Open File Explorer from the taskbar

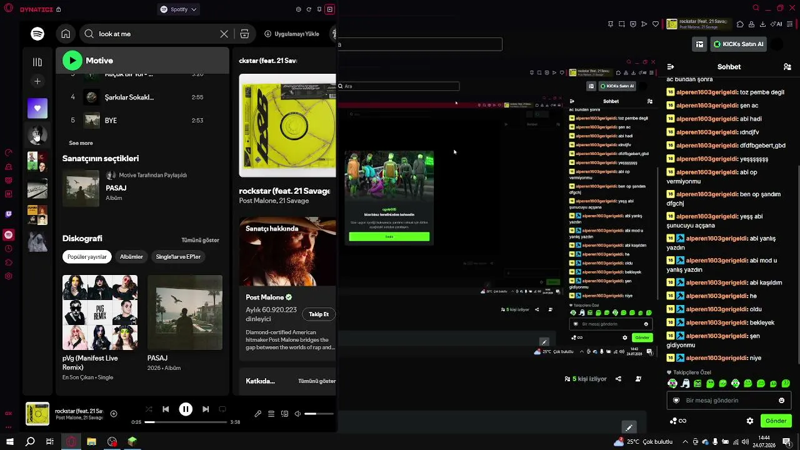(x=91, y=442)
